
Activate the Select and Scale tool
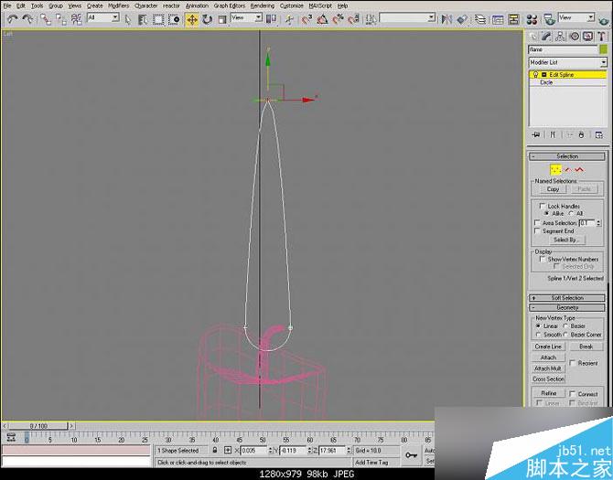(222, 19)
